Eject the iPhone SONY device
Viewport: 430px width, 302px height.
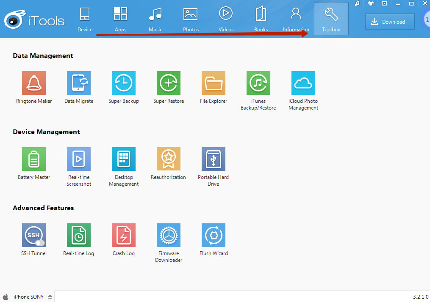tap(50, 297)
